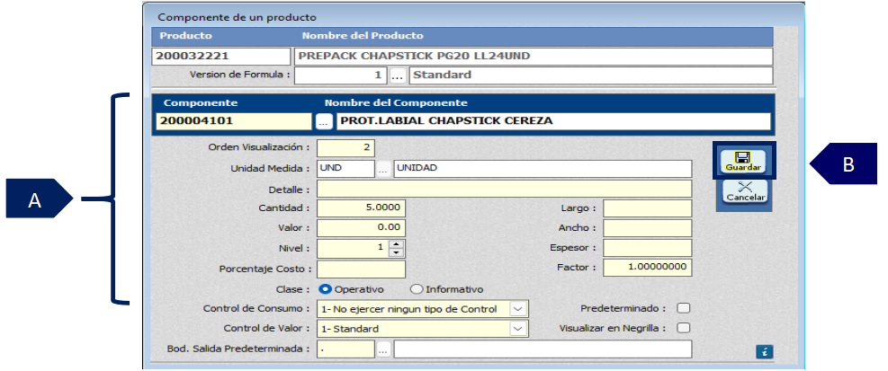Focus the Largo input field
This screenshot has height=371, width=888.
point(647,208)
